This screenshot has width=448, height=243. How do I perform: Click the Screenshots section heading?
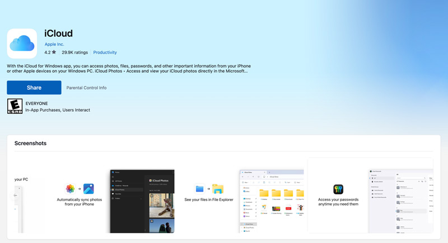[x=31, y=144]
